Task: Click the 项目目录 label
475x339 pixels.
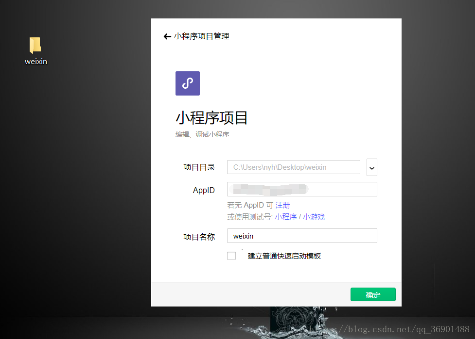Action: 199,167
